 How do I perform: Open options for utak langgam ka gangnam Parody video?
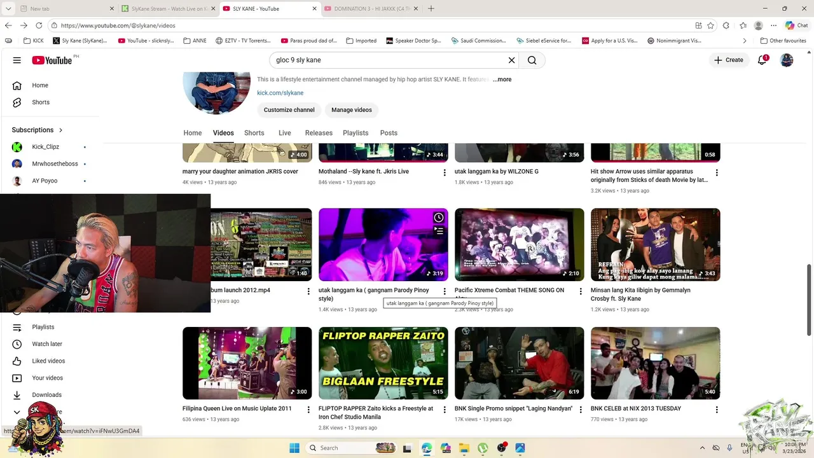coord(445,292)
